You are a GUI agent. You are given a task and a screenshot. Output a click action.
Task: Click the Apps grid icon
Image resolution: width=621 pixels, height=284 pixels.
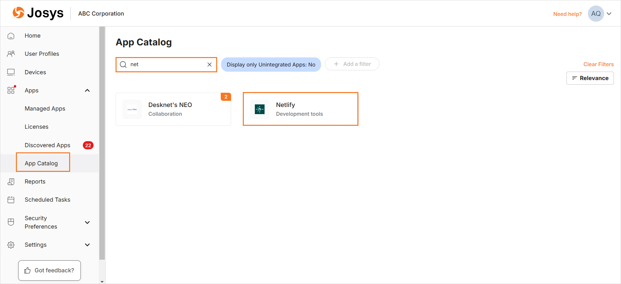coord(11,90)
